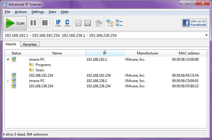Open the Users shared folder

[x=40, y=70]
